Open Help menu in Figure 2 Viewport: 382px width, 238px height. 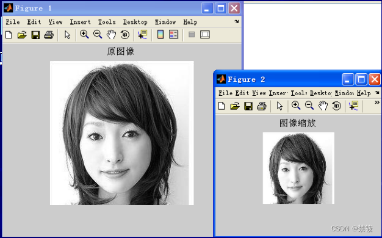click(364, 93)
